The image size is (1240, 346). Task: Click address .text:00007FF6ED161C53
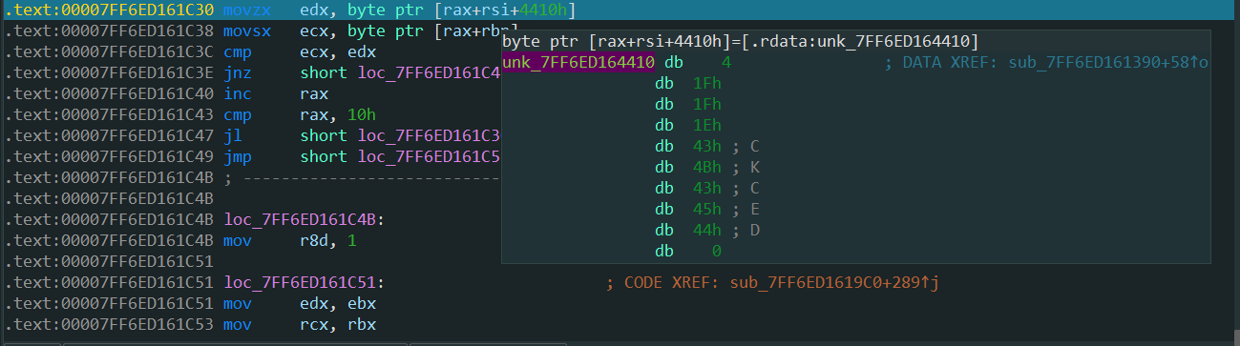click(110, 324)
